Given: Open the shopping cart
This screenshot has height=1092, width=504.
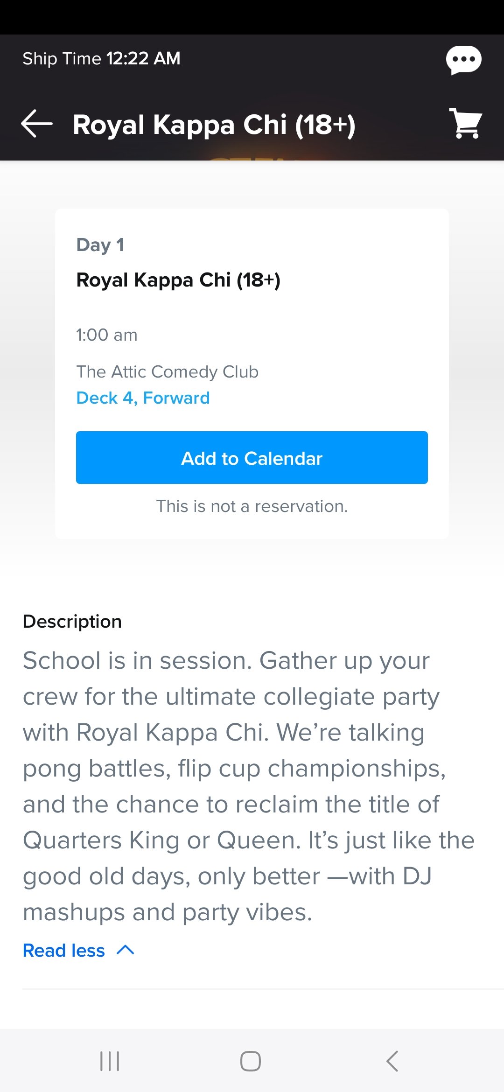Looking at the screenshot, I should (x=466, y=124).
